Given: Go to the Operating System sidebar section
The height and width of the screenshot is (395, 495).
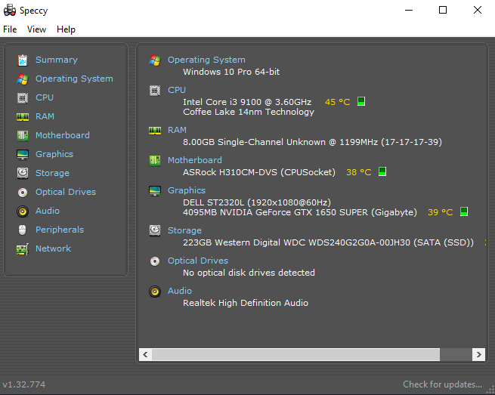Looking at the screenshot, I should click(74, 79).
